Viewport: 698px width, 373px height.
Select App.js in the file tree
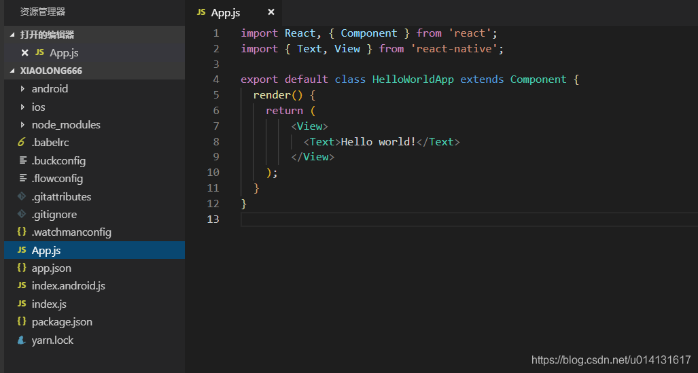[94, 250]
